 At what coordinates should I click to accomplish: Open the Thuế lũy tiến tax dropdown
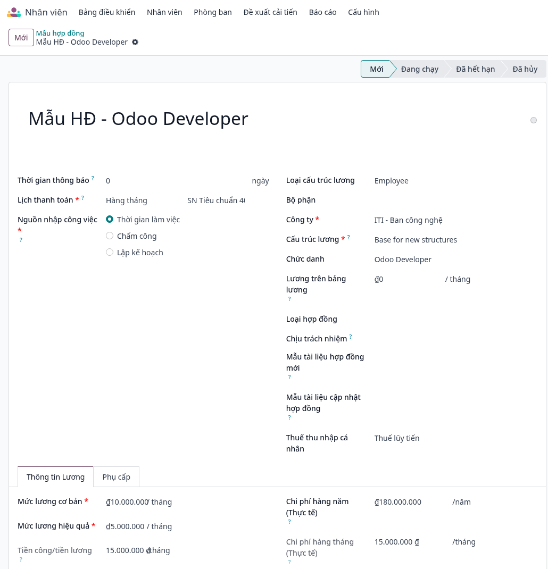[456, 438]
